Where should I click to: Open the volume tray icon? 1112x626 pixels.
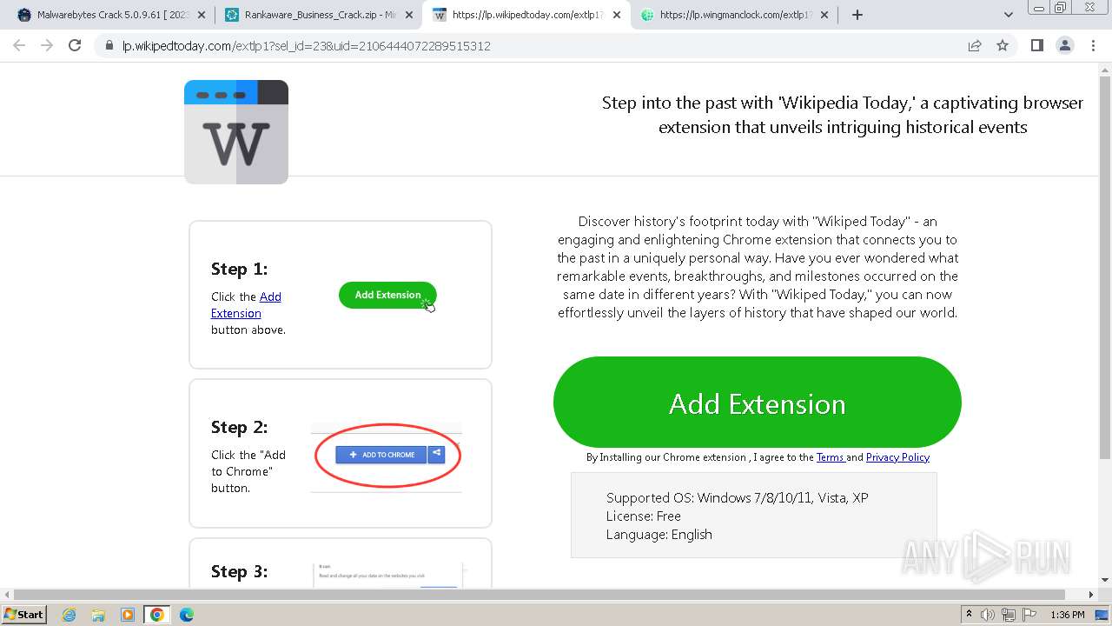point(988,615)
